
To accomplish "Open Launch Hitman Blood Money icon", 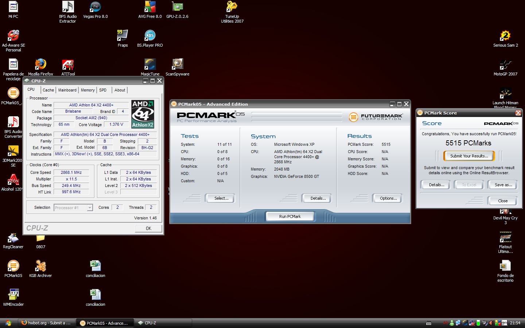I will click(x=505, y=98).
